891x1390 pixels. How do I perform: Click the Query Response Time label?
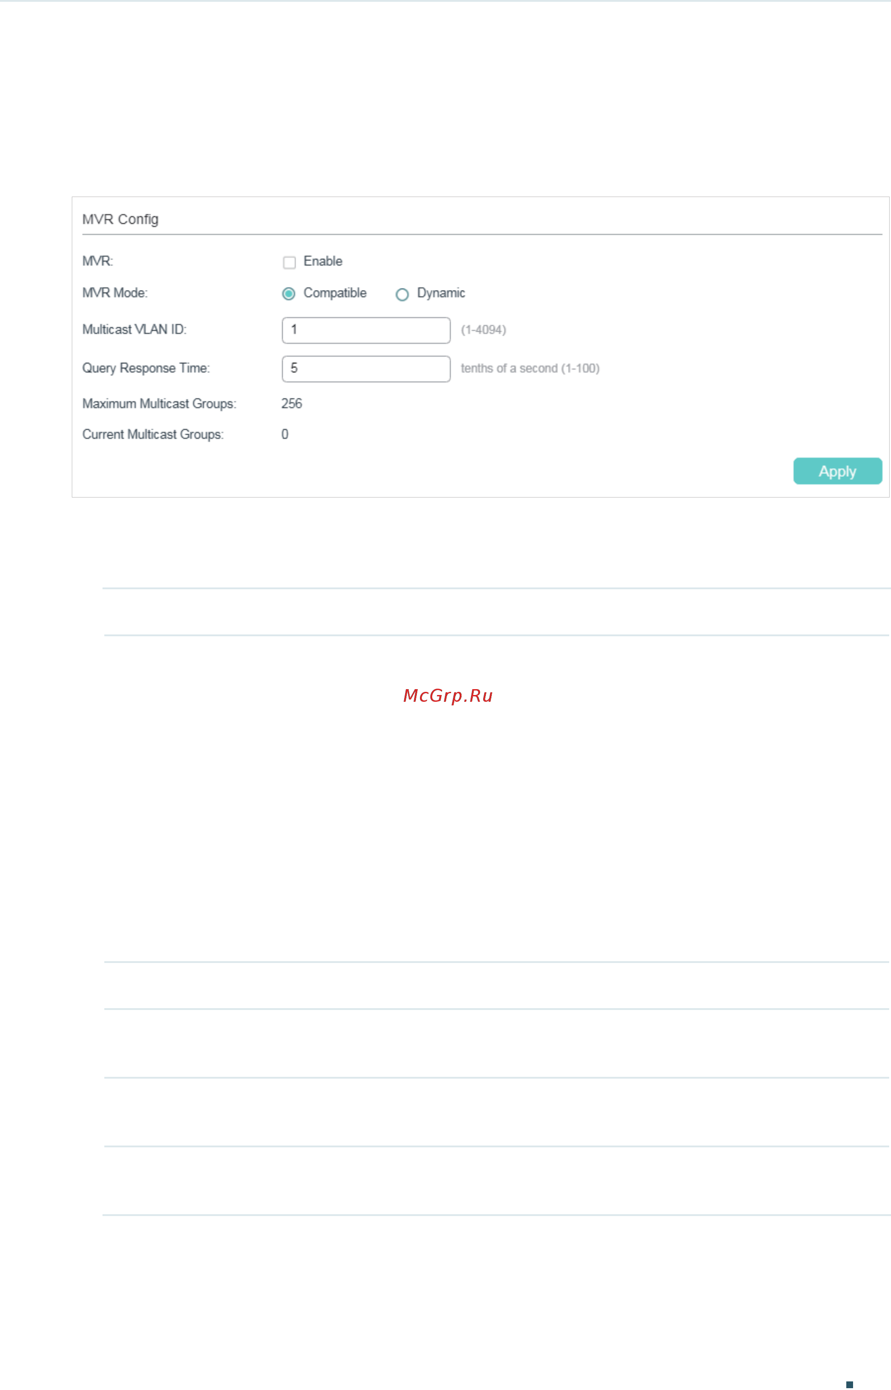146,368
